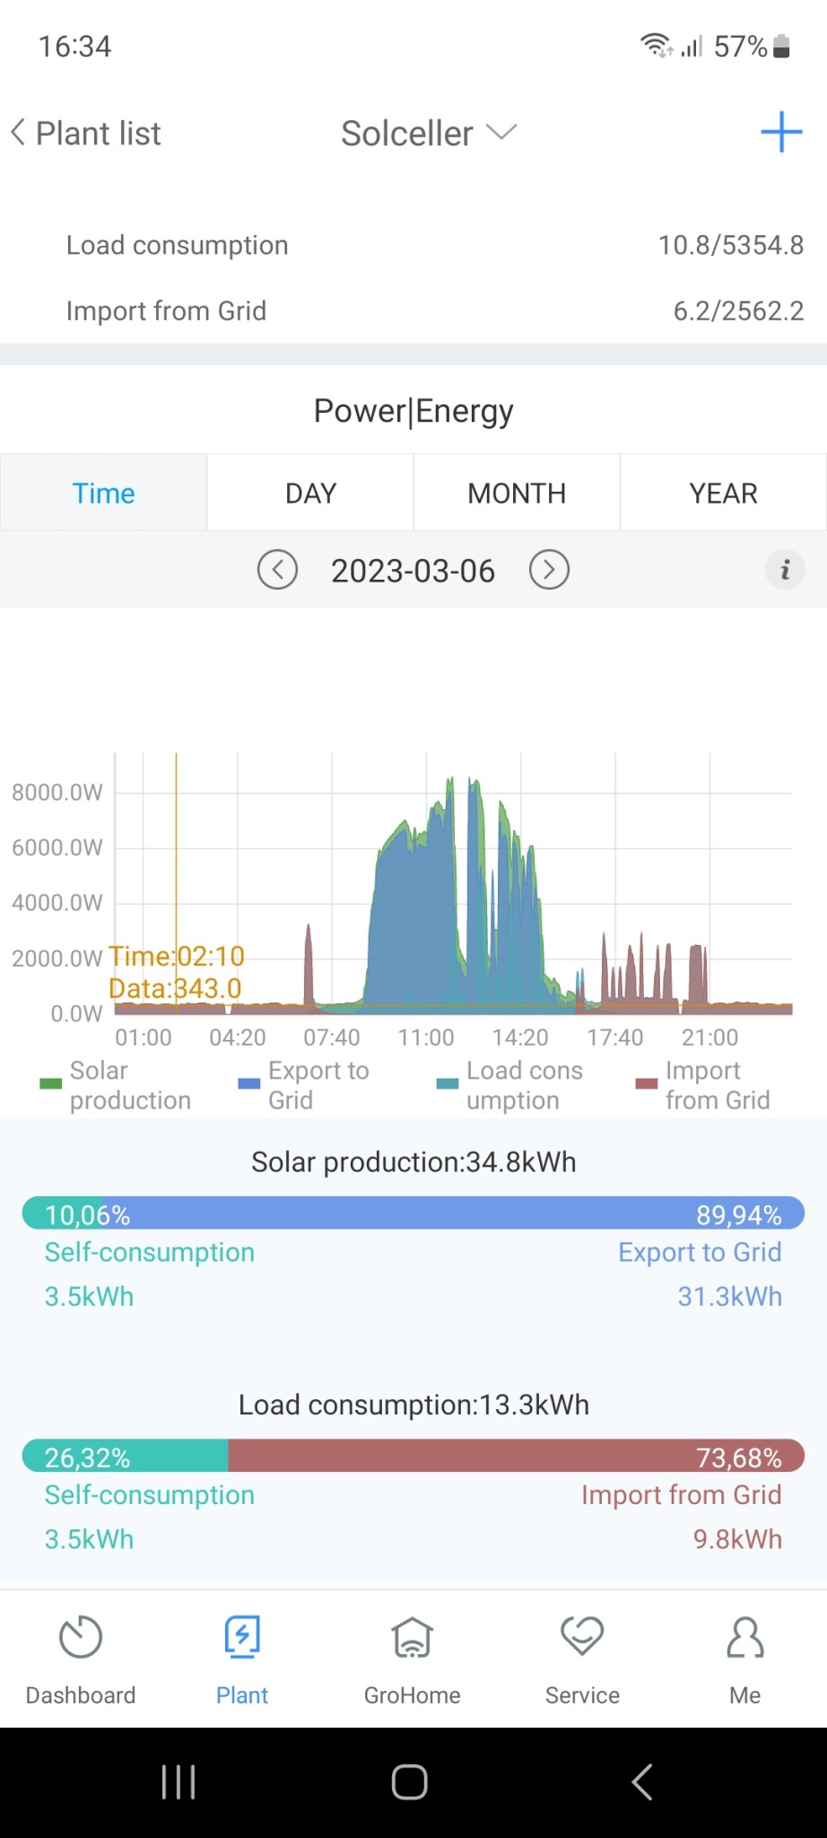Tap the plus icon to add a plant
Screen dimensions: 827x1838
(780, 133)
